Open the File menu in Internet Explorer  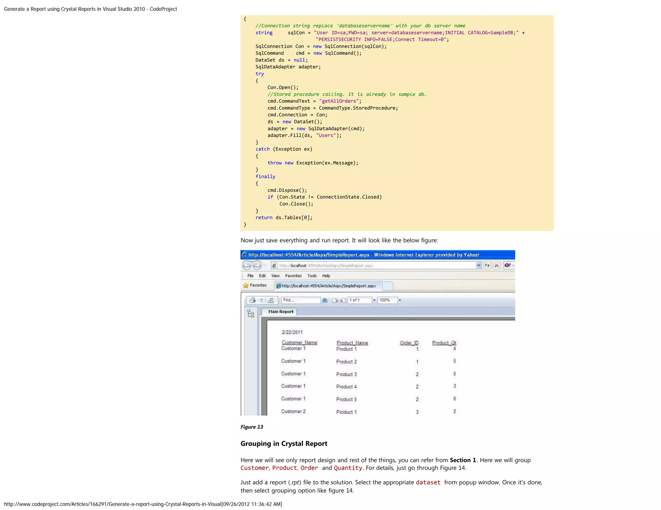[x=250, y=276]
